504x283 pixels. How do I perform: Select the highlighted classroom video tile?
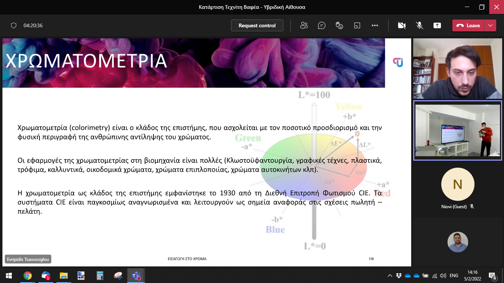458,130
